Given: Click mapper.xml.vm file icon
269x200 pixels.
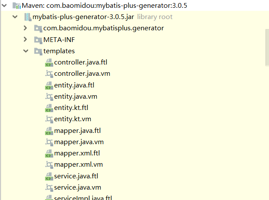Looking at the screenshot, I should pyautogui.click(x=49, y=165).
